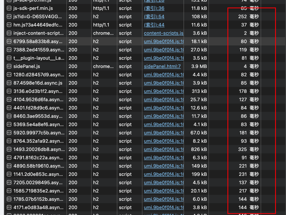
Task: Open the content-scripts.js initiator link
Action: coord(164,33)
